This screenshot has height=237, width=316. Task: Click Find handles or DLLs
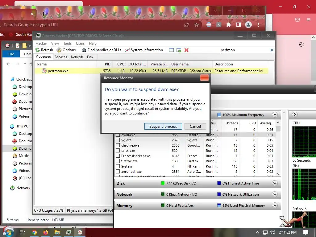point(101,50)
